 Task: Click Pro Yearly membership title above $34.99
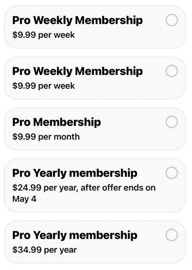[75, 235]
